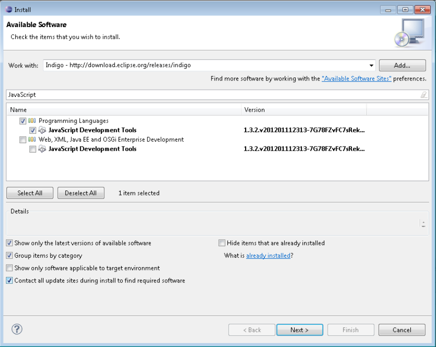Select JavaScript Development Tools label under Web, XML
The width and height of the screenshot is (436, 347).
pyautogui.click(x=92, y=149)
